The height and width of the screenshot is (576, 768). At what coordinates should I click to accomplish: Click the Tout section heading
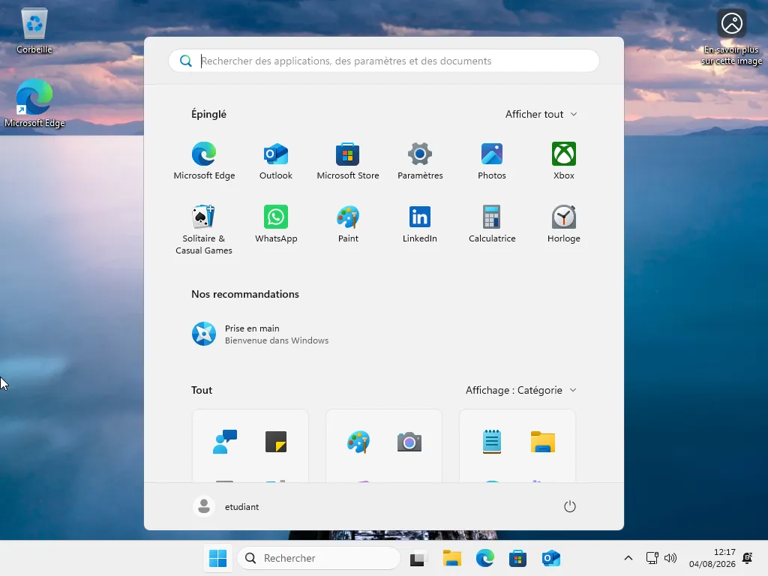click(x=202, y=390)
